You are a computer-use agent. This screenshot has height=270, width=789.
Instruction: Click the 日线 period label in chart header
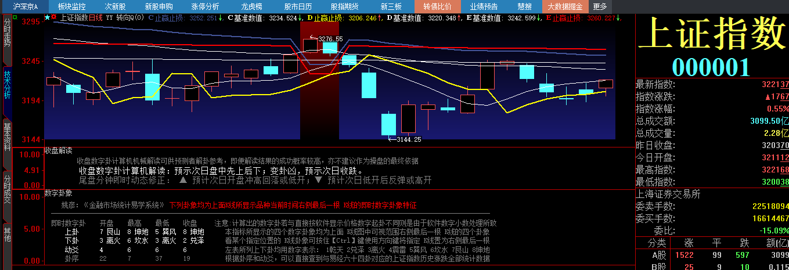pos(96,17)
